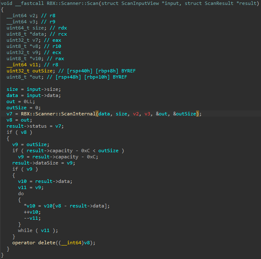Click the 'v9 = result->capacity - 0xC;' assignment

click(58, 157)
